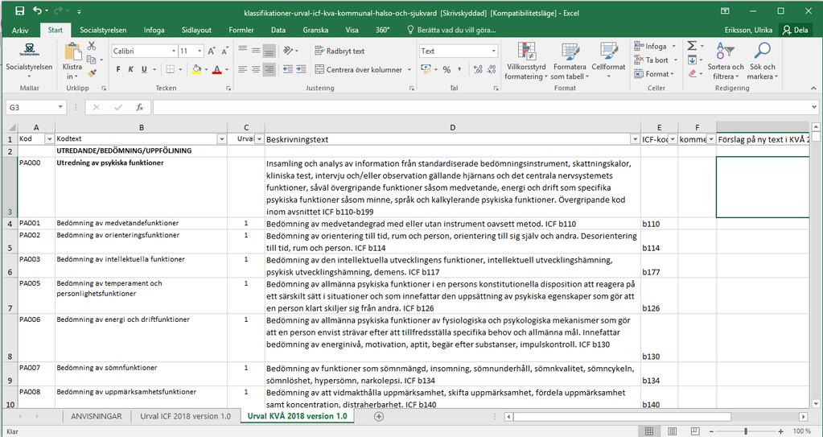823x437 pixels.
Task: Open the Beskrivningstext filter dropdown
Action: point(635,139)
